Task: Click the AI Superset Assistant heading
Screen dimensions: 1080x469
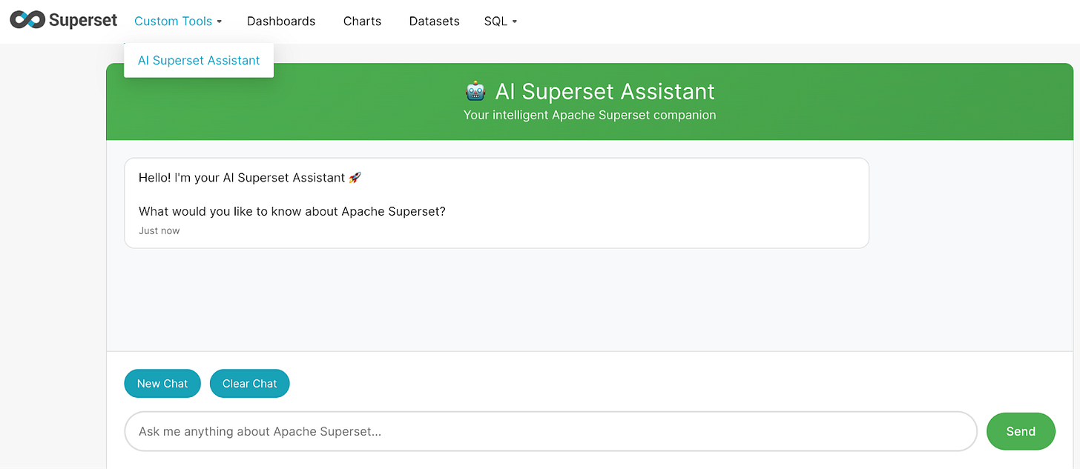Action: coord(605,91)
